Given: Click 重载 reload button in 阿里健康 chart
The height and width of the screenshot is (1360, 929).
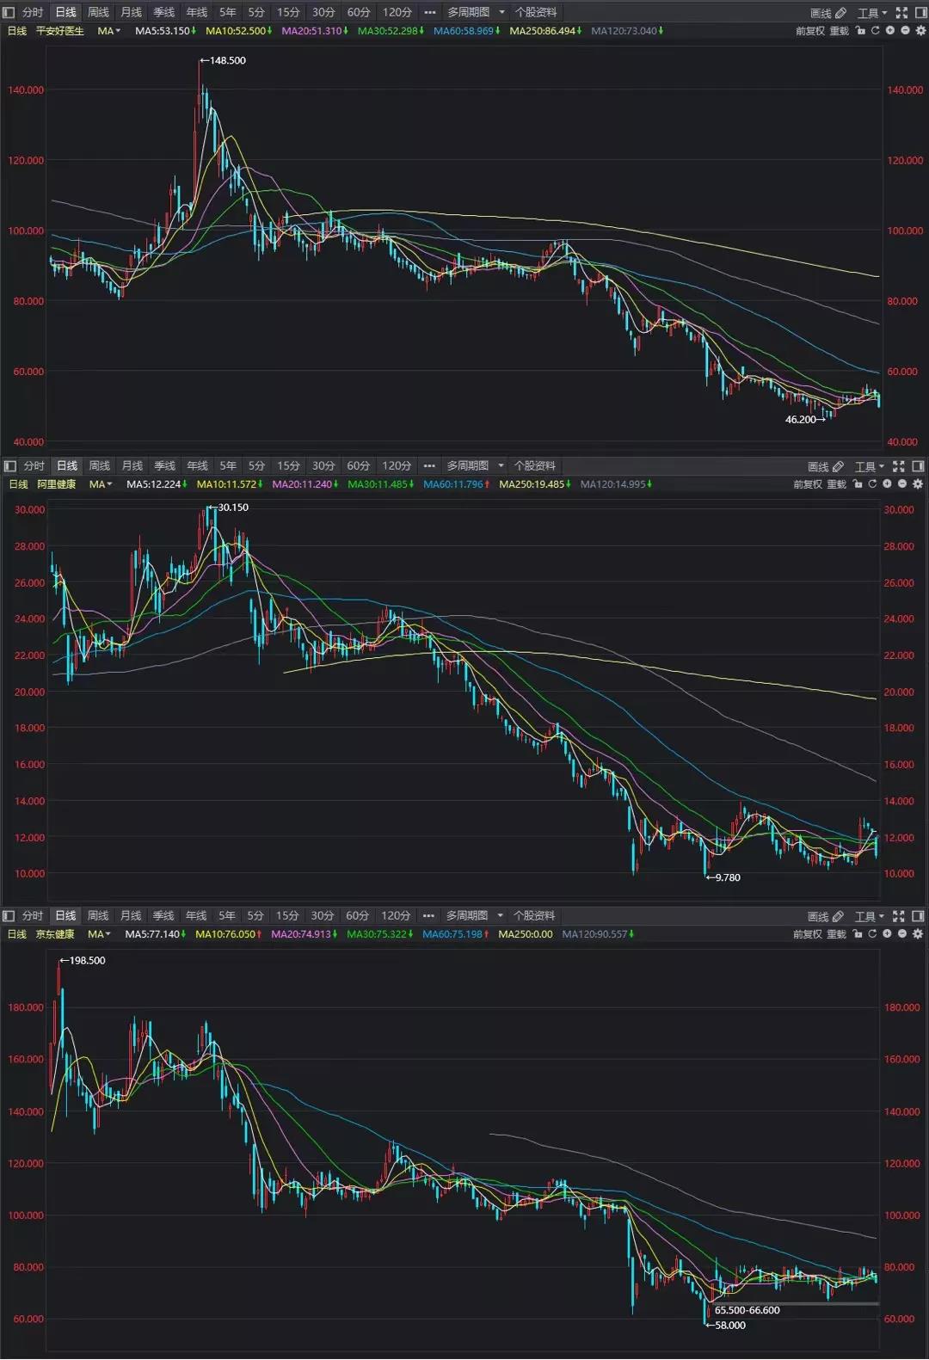Looking at the screenshot, I should [x=837, y=483].
